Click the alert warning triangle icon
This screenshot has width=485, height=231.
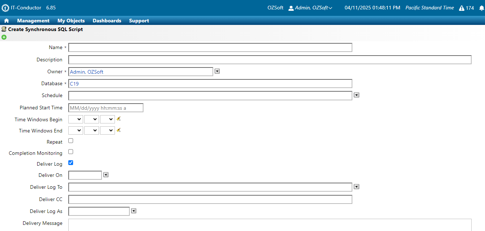coord(462,8)
